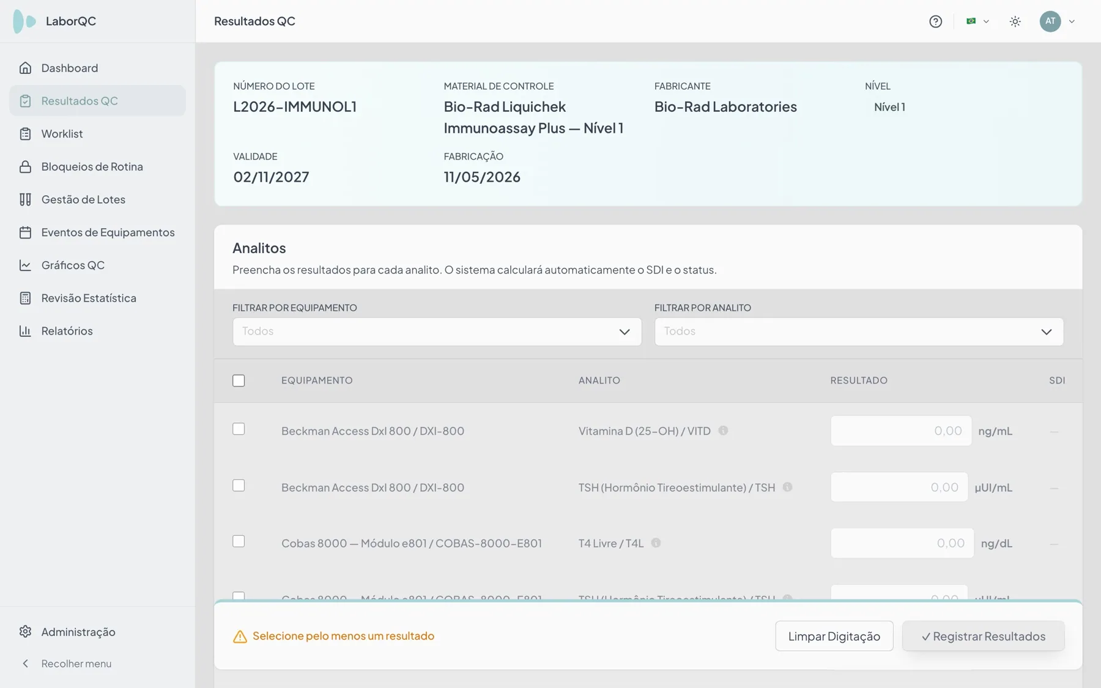Viewport: 1101px width, 688px height.
Task: Open the Filtrar por Analito dropdown
Action: coord(859,331)
